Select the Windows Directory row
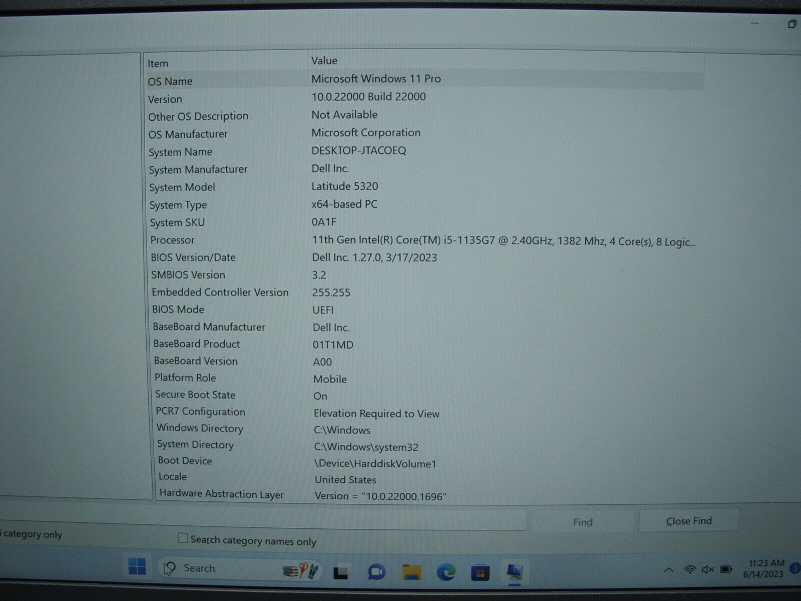 point(428,429)
